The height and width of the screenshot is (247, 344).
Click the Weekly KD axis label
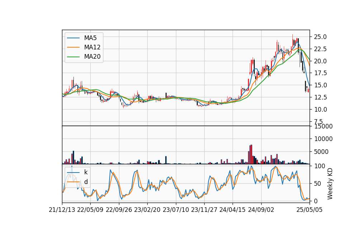click(330, 184)
